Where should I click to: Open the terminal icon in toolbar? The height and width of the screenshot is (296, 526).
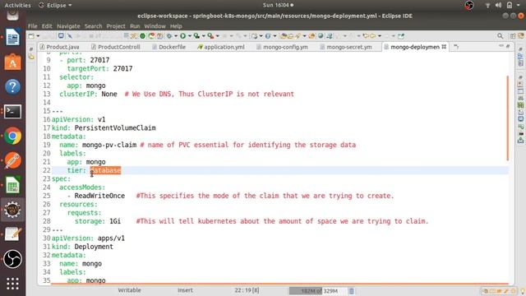(61, 35)
